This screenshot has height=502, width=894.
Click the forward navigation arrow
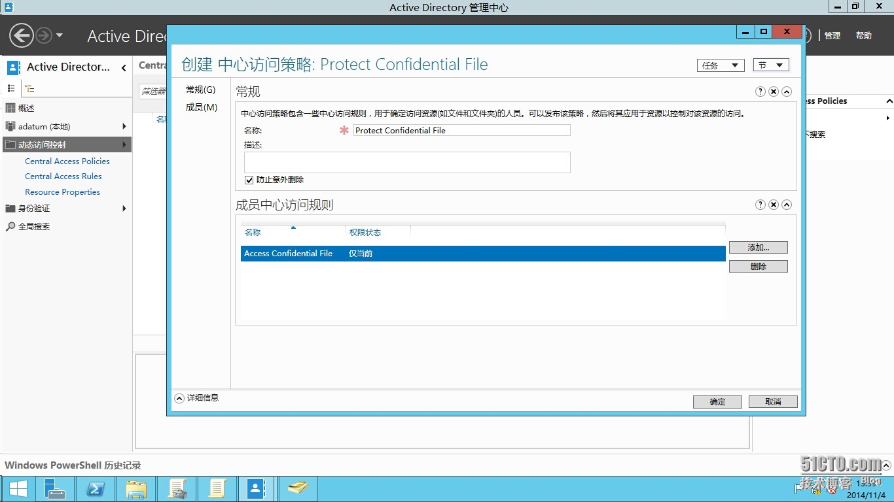44,35
